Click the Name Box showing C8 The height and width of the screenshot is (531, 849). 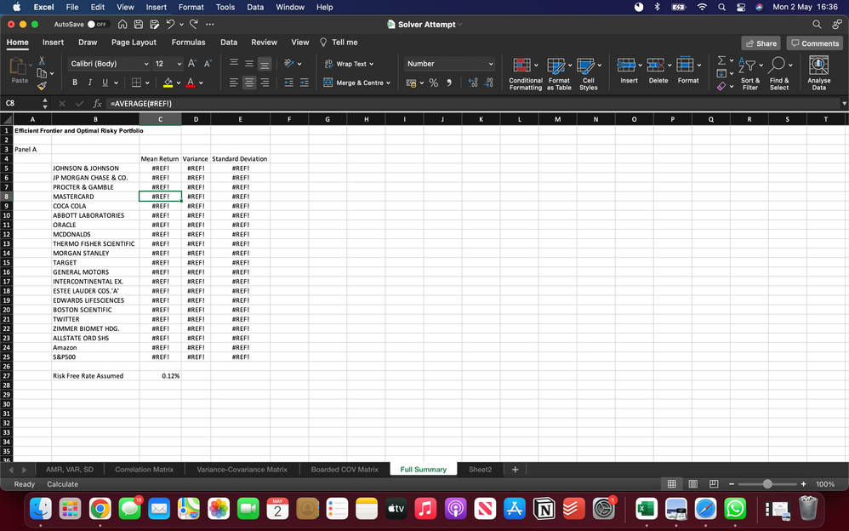[20, 104]
